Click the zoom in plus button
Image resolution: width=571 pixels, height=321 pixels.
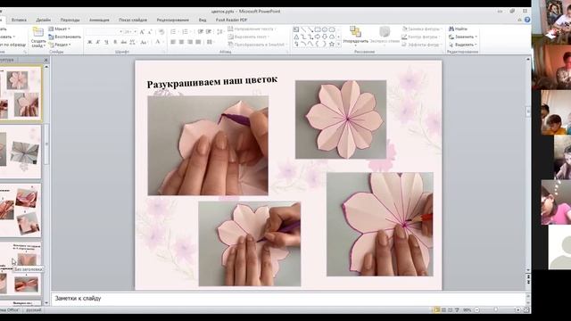517,310
